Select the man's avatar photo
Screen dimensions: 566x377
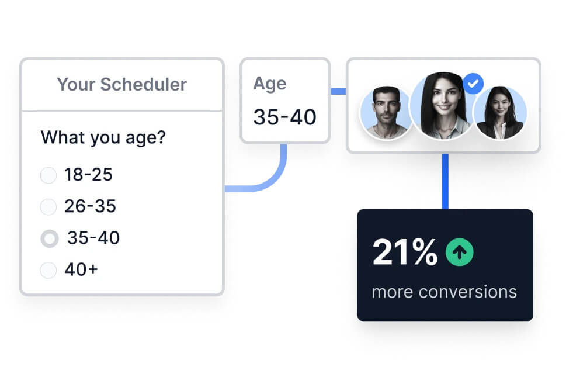386,113
